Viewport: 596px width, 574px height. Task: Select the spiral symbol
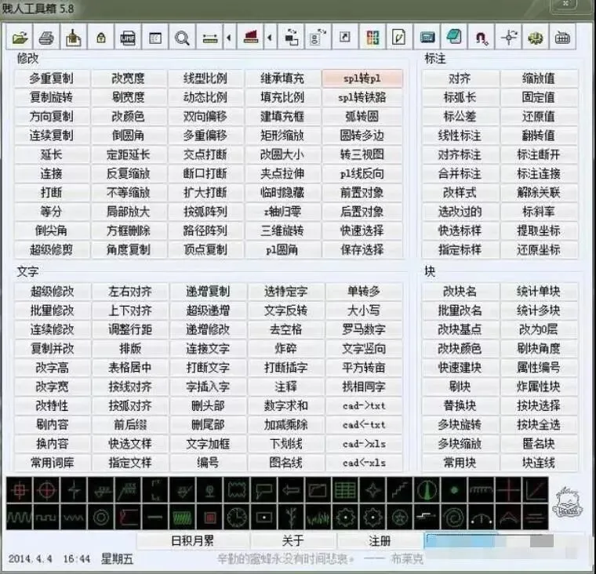[454, 517]
